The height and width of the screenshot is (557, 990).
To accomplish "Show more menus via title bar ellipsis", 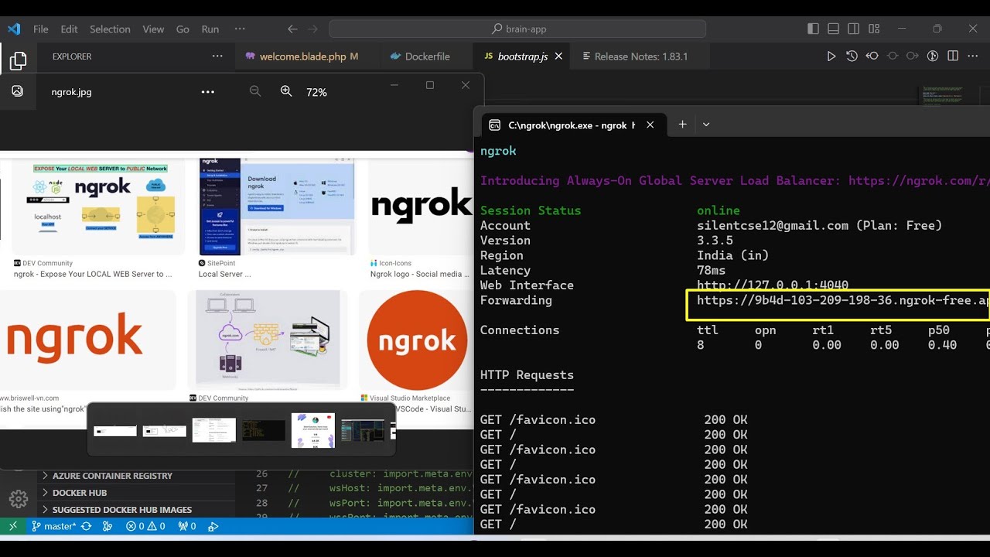I will pyautogui.click(x=240, y=29).
